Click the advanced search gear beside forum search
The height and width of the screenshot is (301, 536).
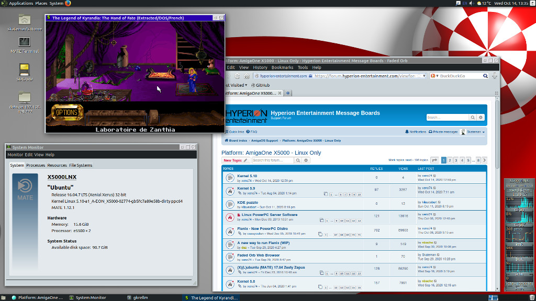tap(306, 160)
